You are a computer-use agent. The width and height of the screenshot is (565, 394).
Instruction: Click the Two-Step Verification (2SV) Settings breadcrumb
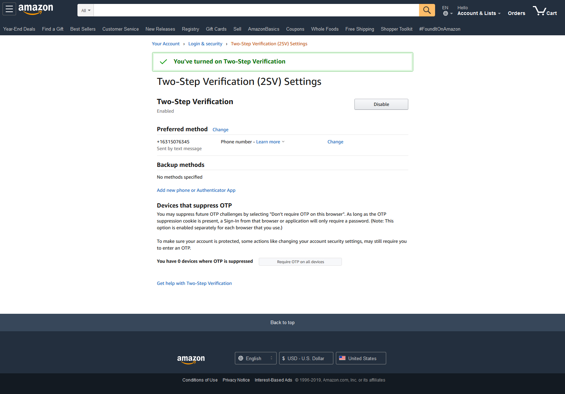[x=269, y=44]
